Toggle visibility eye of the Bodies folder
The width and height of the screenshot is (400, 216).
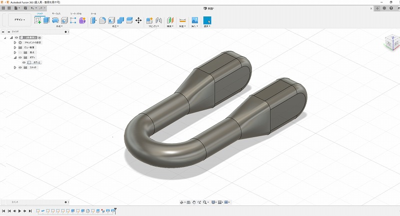tap(20, 57)
